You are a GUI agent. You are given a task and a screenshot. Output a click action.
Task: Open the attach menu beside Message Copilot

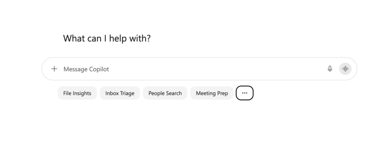[54, 69]
